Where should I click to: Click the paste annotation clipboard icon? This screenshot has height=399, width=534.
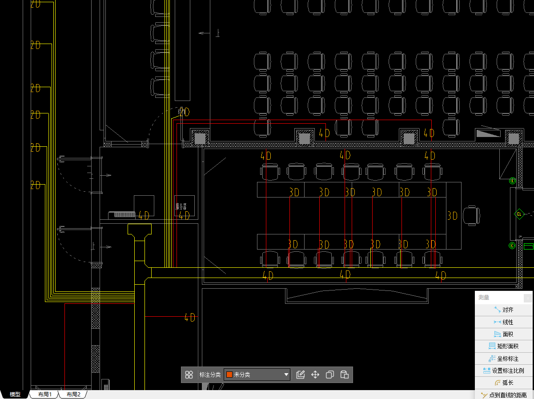(344, 375)
